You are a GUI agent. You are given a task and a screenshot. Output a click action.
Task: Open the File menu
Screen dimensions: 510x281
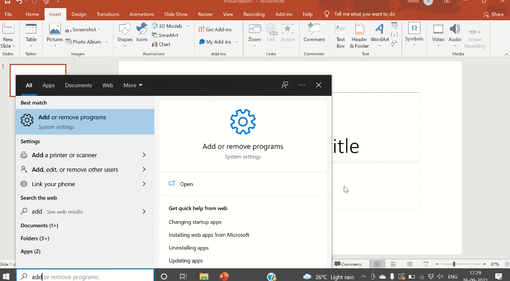[x=9, y=14]
